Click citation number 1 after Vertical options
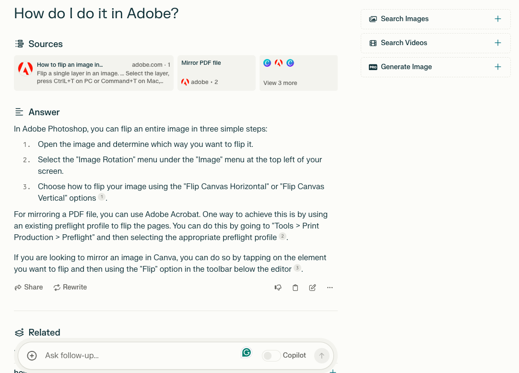 (x=102, y=197)
